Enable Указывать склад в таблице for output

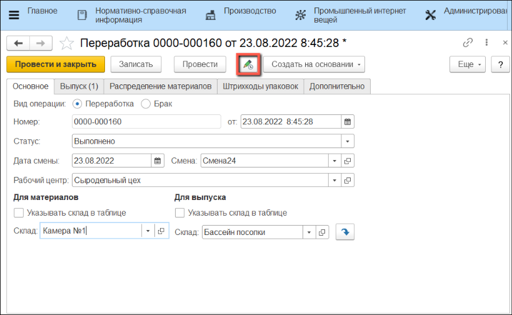[180, 212]
